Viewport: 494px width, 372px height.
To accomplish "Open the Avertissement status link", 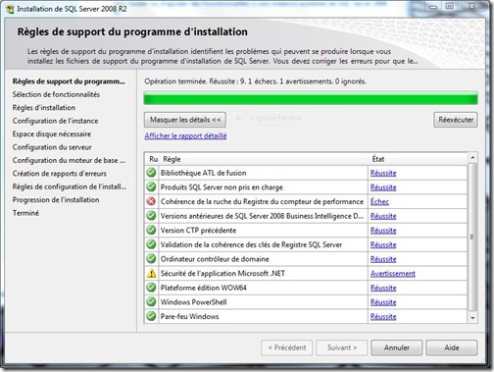I will pyautogui.click(x=393, y=274).
